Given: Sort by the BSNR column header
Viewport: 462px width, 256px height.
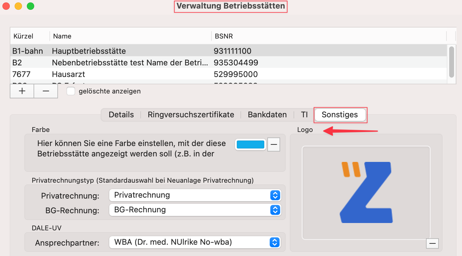Looking at the screenshot, I should click(x=329, y=36).
